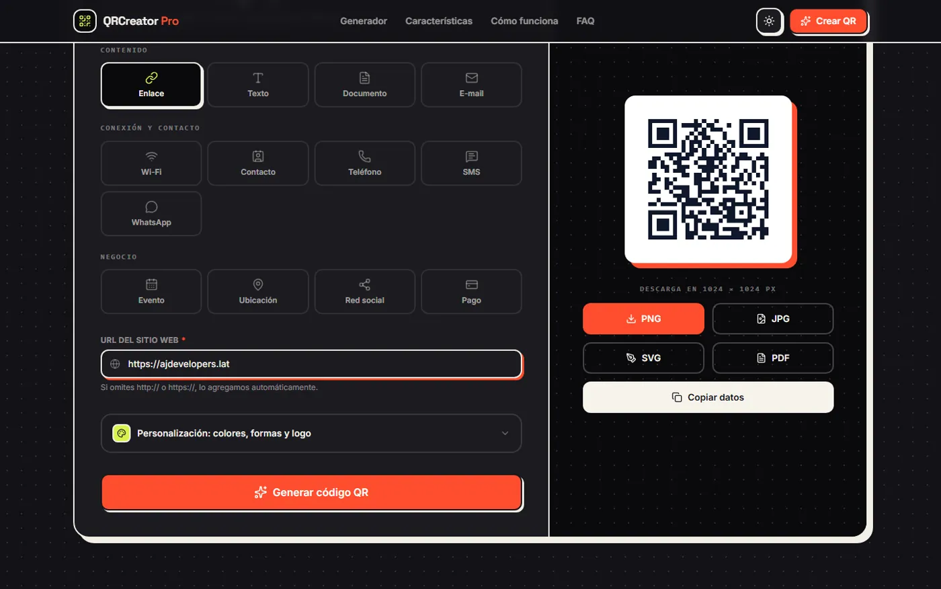Download the QR as PDF
The height and width of the screenshot is (589, 941).
pos(773,358)
